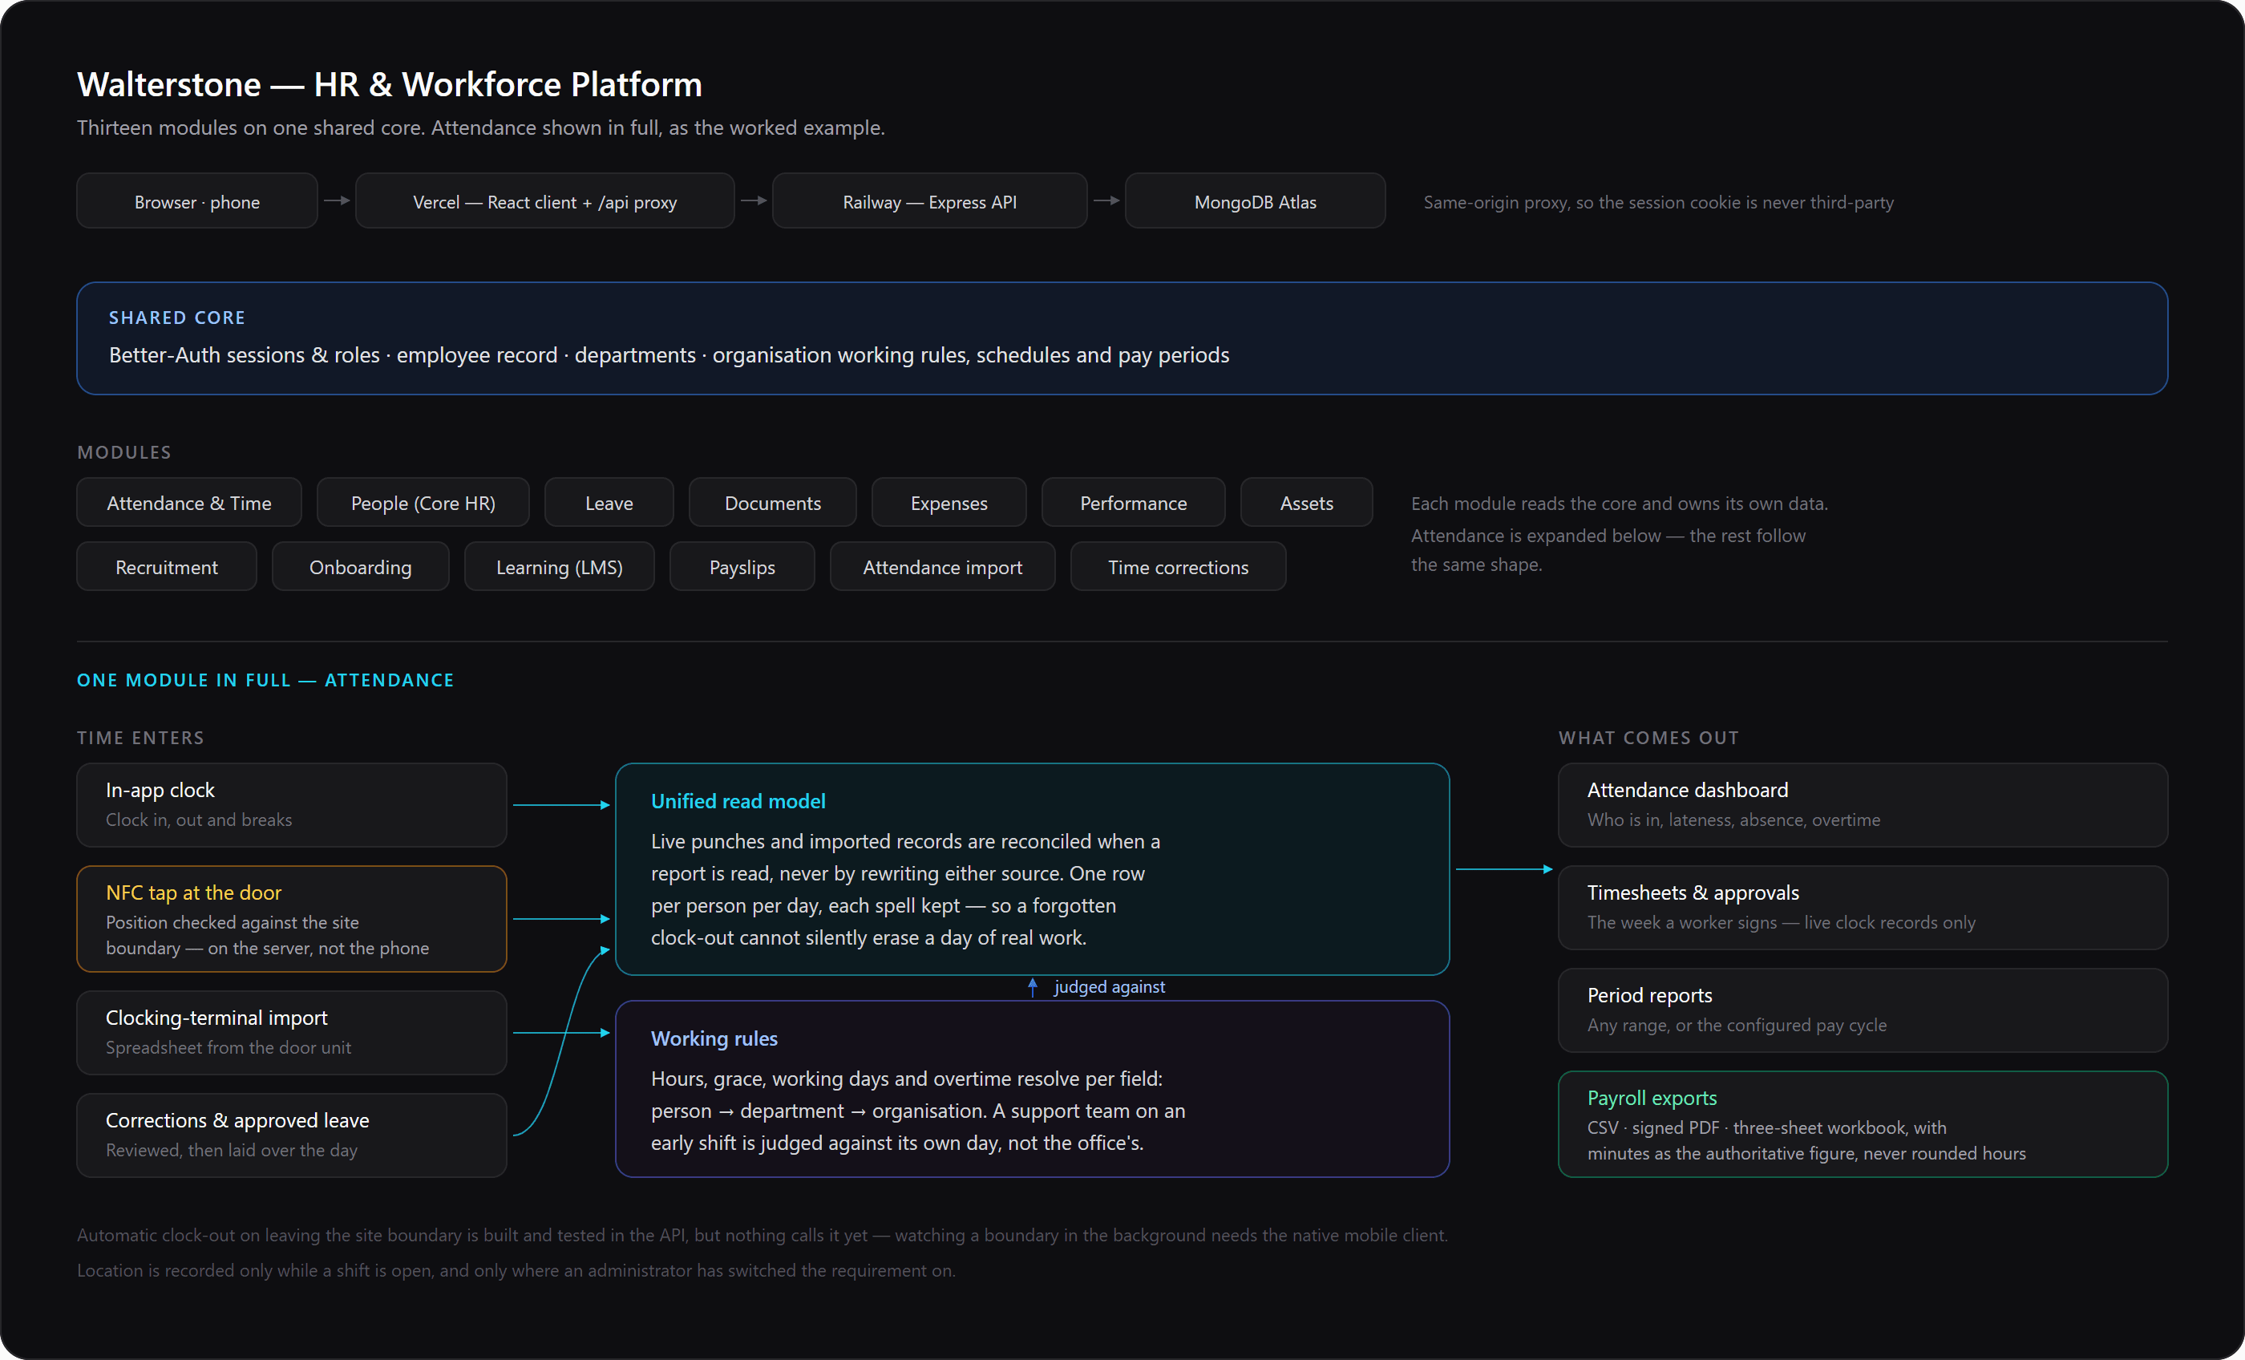The width and height of the screenshot is (2245, 1360).
Task: Open the MongoDB Atlas box
Action: tap(1255, 201)
